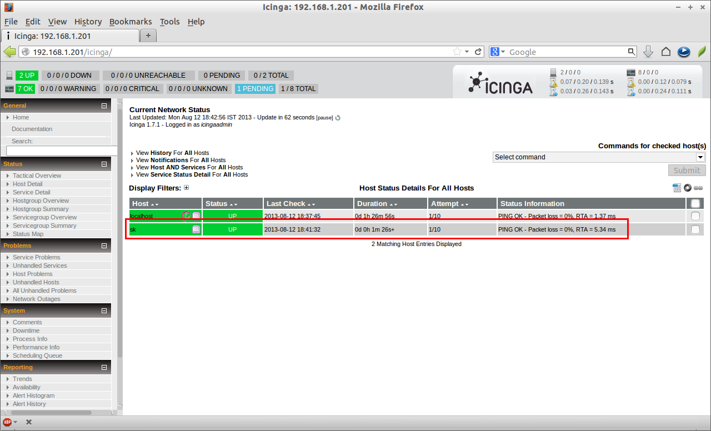Image resolution: width=711 pixels, height=431 pixels.
Task: View service details icon for localhost
Action: [x=196, y=216]
